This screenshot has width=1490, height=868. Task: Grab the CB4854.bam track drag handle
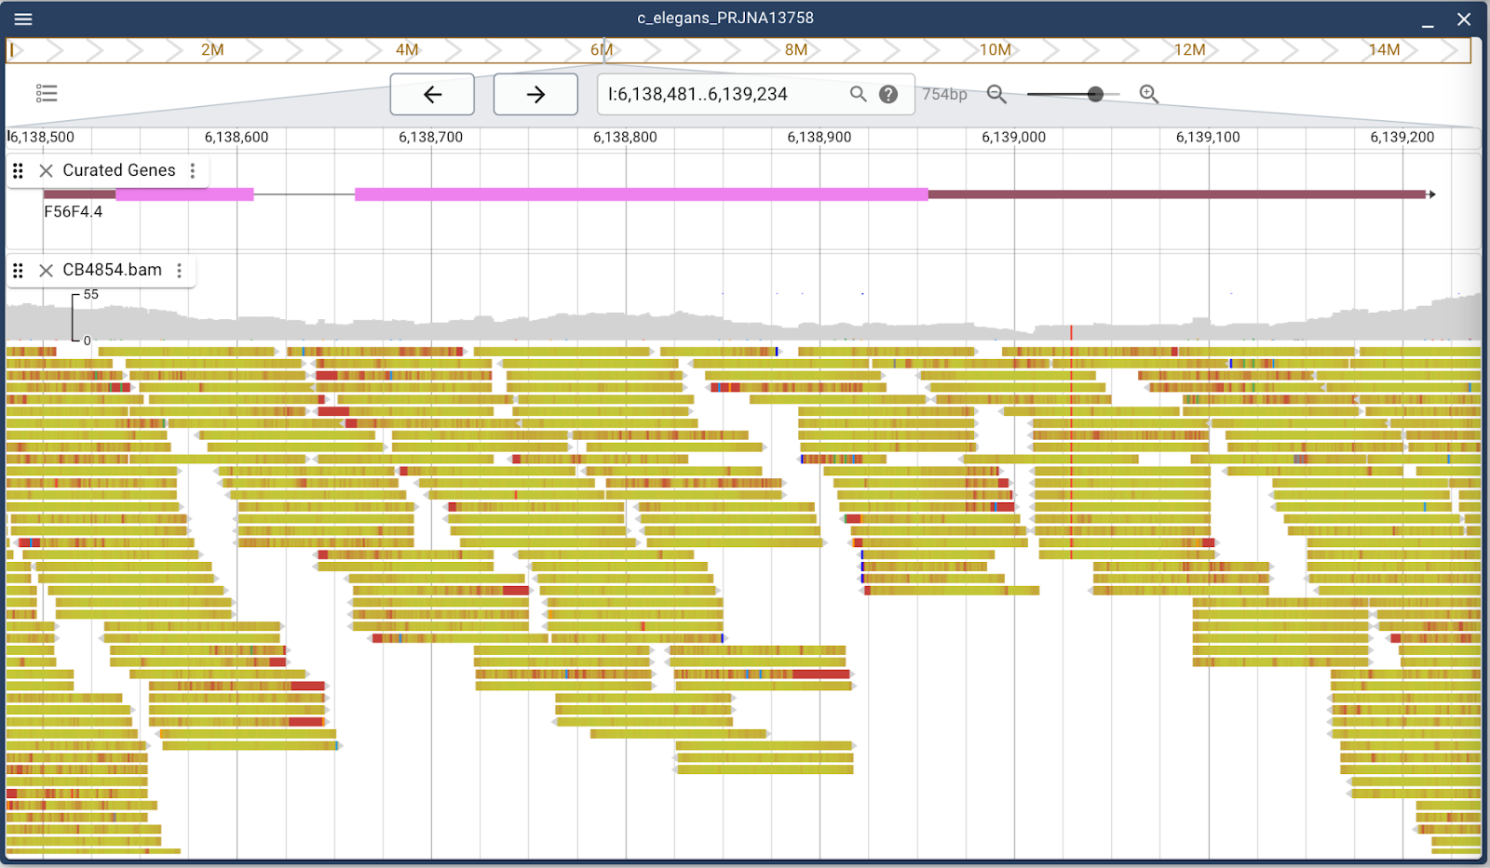(18, 270)
